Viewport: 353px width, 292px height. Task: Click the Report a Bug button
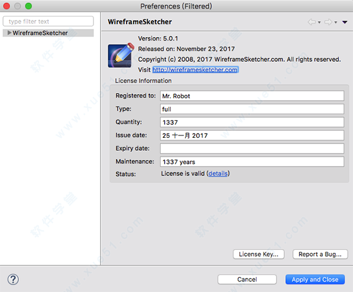click(x=320, y=254)
